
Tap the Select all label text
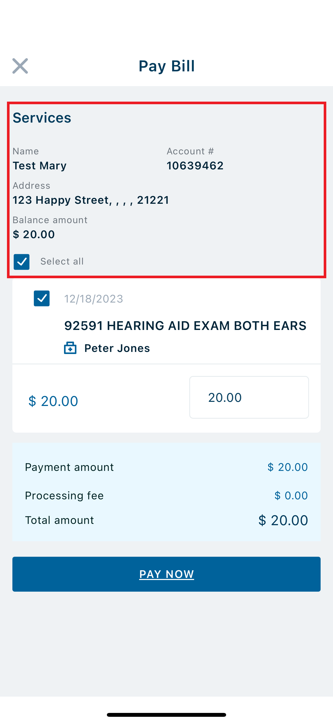[x=62, y=261]
